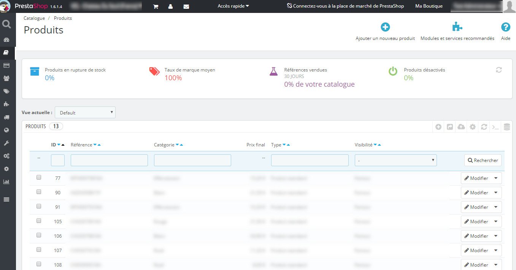
Task: Open the sidebar search magnifier
Action: coord(6,25)
